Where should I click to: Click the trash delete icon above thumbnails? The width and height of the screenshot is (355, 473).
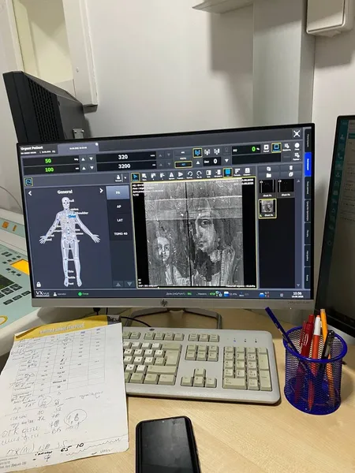click(290, 168)
